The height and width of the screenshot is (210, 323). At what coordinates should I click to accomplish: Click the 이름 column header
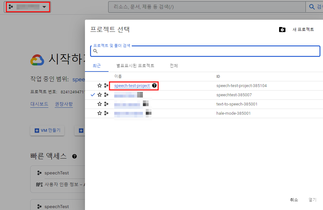[118, 76]
